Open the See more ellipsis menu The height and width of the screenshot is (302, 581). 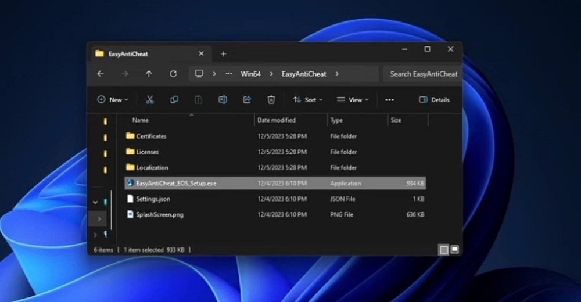point(389,100)
